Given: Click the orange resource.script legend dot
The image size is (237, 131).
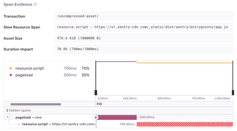Looking at the screenshot, I should click(x=11, y=68).
